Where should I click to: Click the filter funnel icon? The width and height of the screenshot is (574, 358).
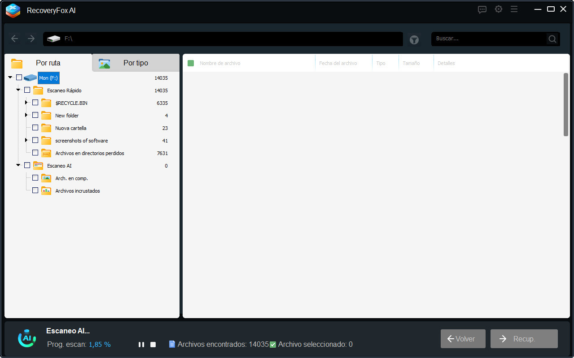click(x=414, y=40)
